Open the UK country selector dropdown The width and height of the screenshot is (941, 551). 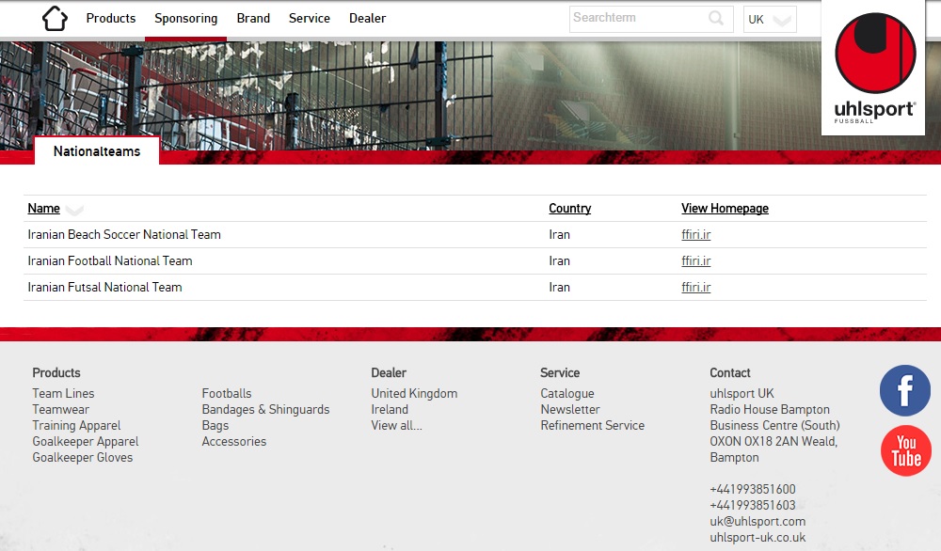(770, 20)
